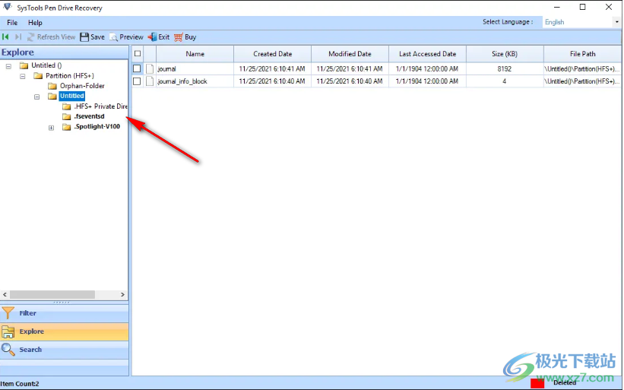Click the Buy shopping cart icon
Viewport: 624px width, 390px height.
(179, 37)
